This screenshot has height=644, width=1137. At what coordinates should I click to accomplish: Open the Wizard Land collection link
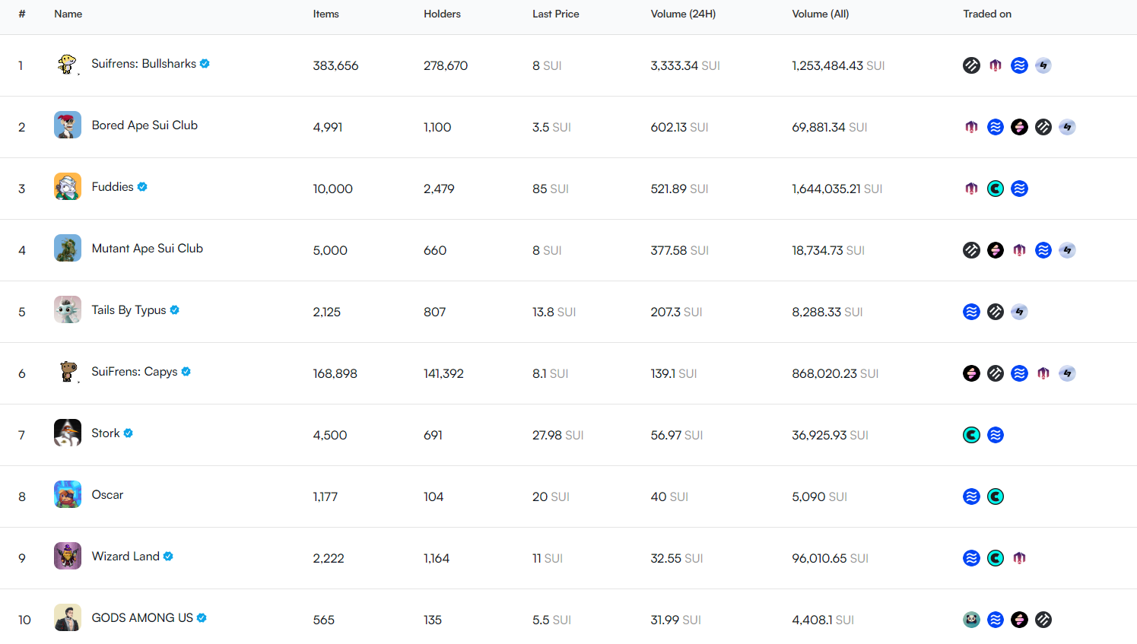pos(125,557)
